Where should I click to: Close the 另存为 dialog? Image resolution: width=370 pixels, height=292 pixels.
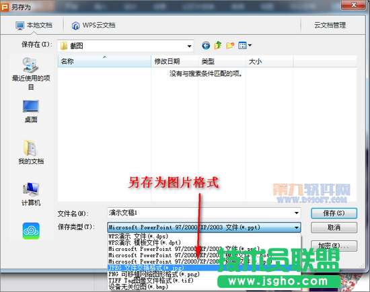(353, 5)
